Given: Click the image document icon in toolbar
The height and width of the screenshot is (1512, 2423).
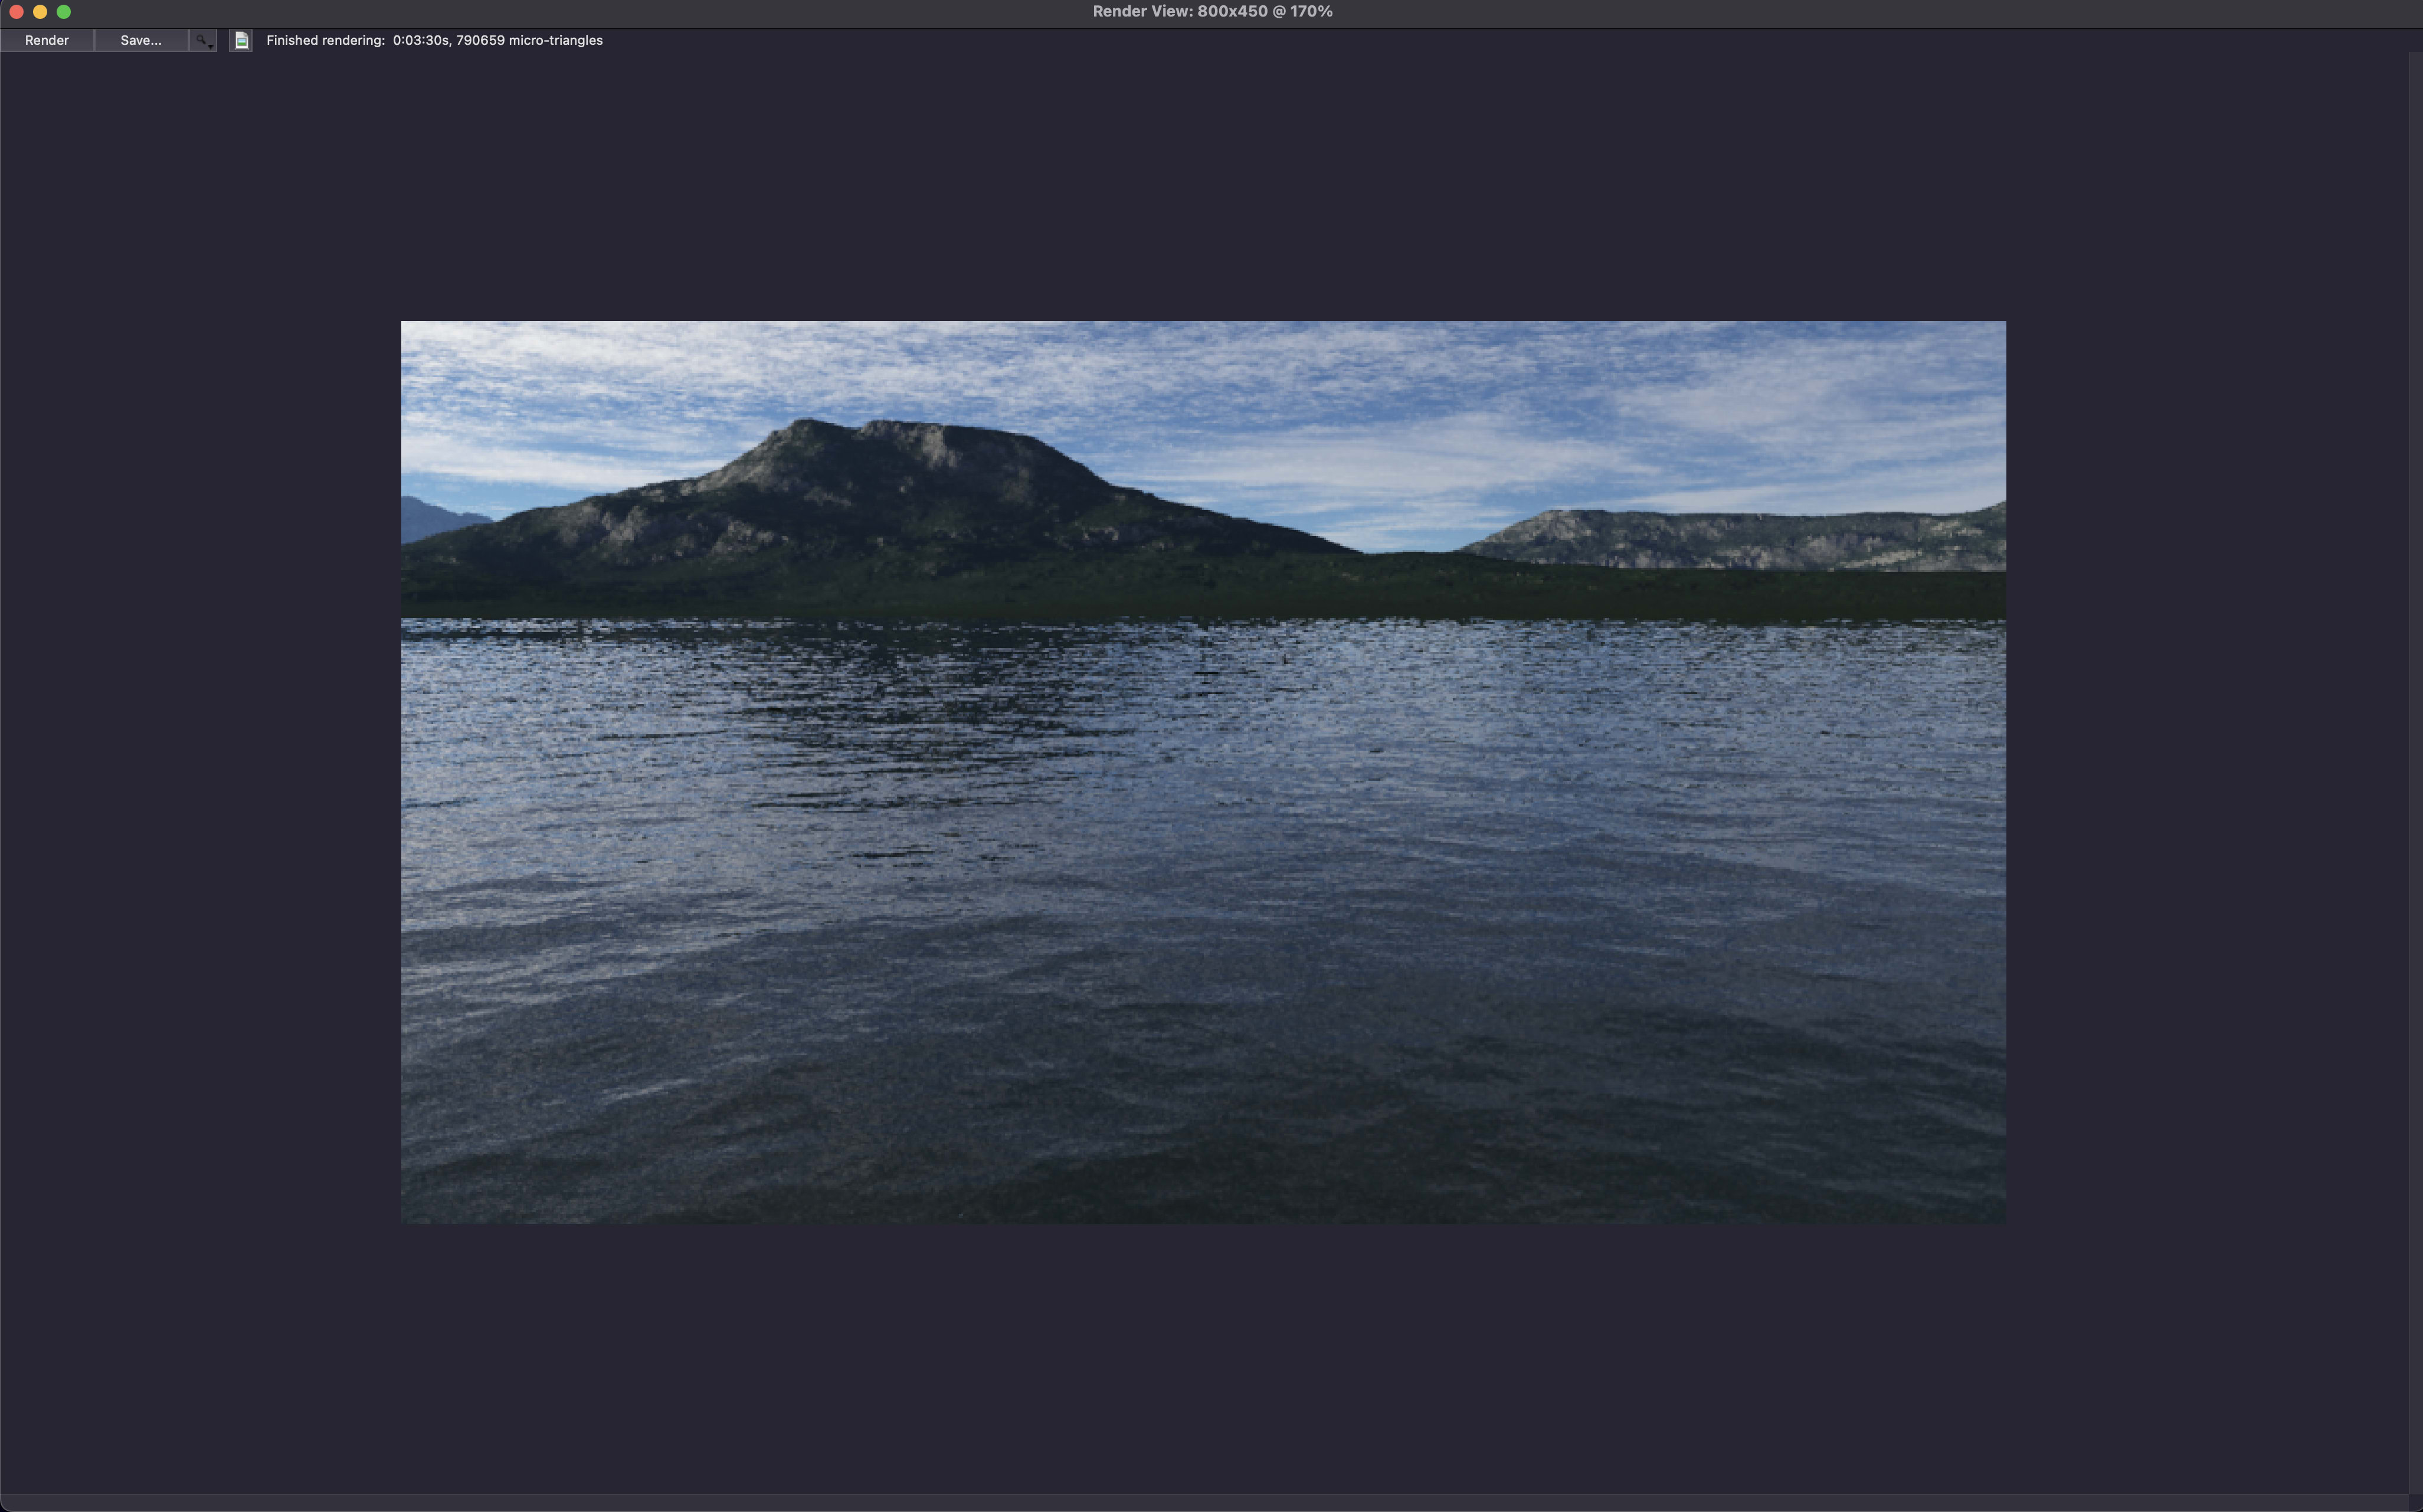Looking at the screenshot, I should tap(241, 40).
